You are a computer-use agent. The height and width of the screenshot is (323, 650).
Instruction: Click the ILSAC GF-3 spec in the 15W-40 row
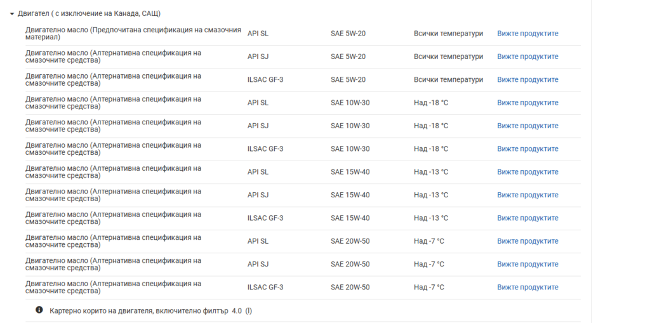coord(265,218)
